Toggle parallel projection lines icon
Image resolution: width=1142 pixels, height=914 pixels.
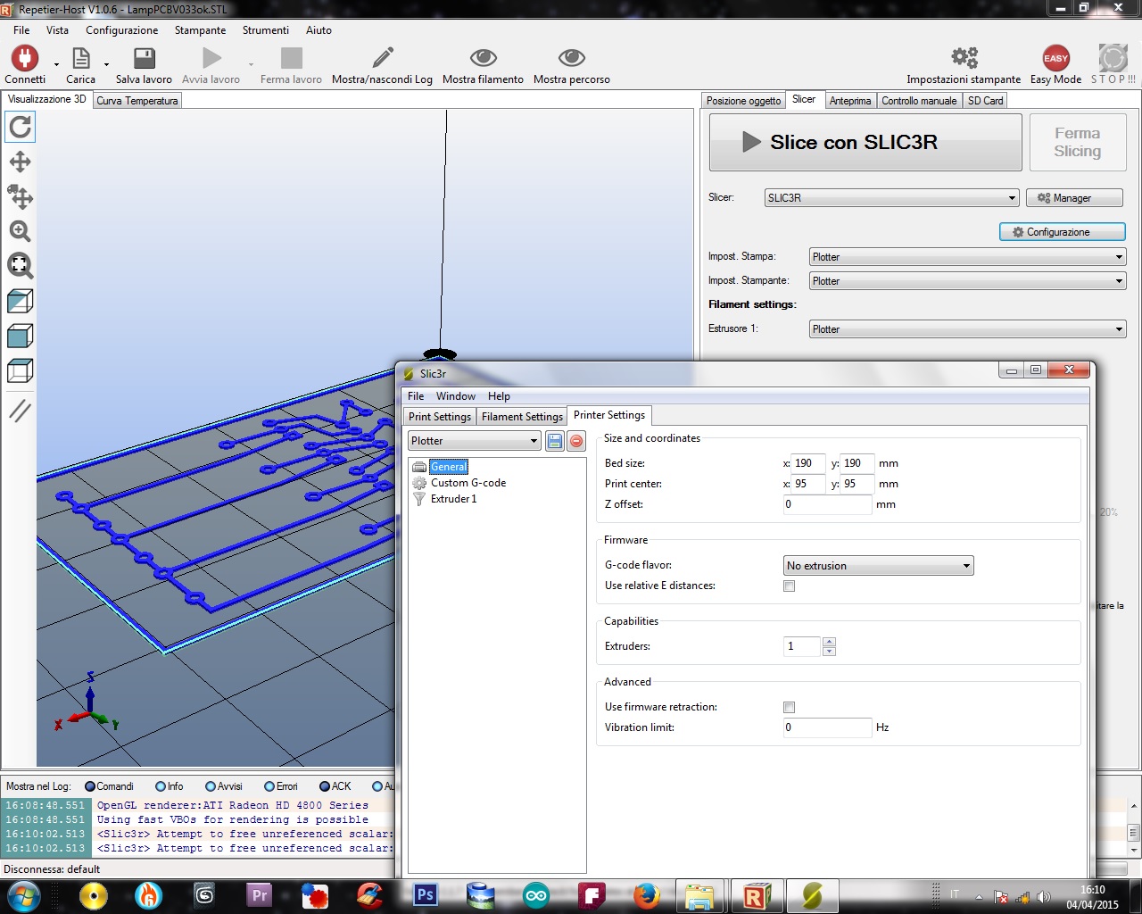(x=20, y=411)
